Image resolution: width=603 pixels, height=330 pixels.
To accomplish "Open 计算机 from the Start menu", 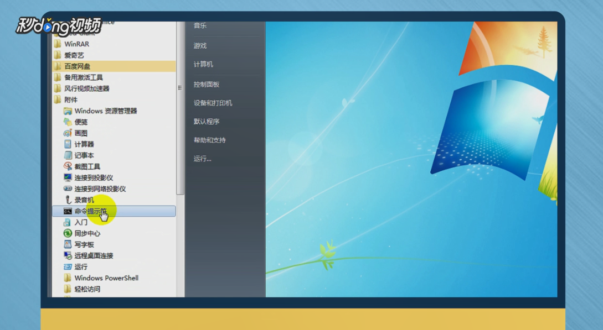I will (203, 64).
